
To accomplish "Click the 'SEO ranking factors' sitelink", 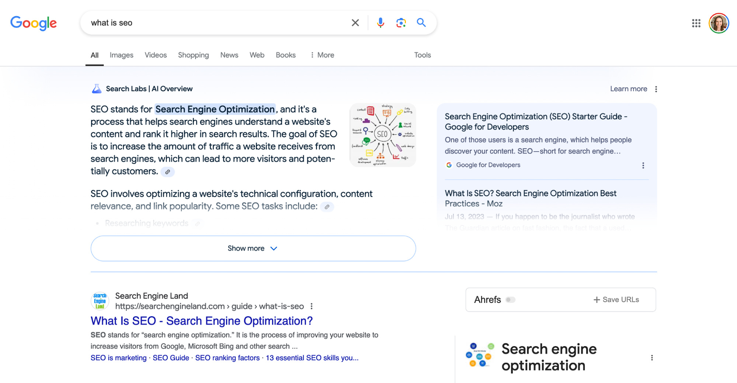I will click(x=227, y=358).
